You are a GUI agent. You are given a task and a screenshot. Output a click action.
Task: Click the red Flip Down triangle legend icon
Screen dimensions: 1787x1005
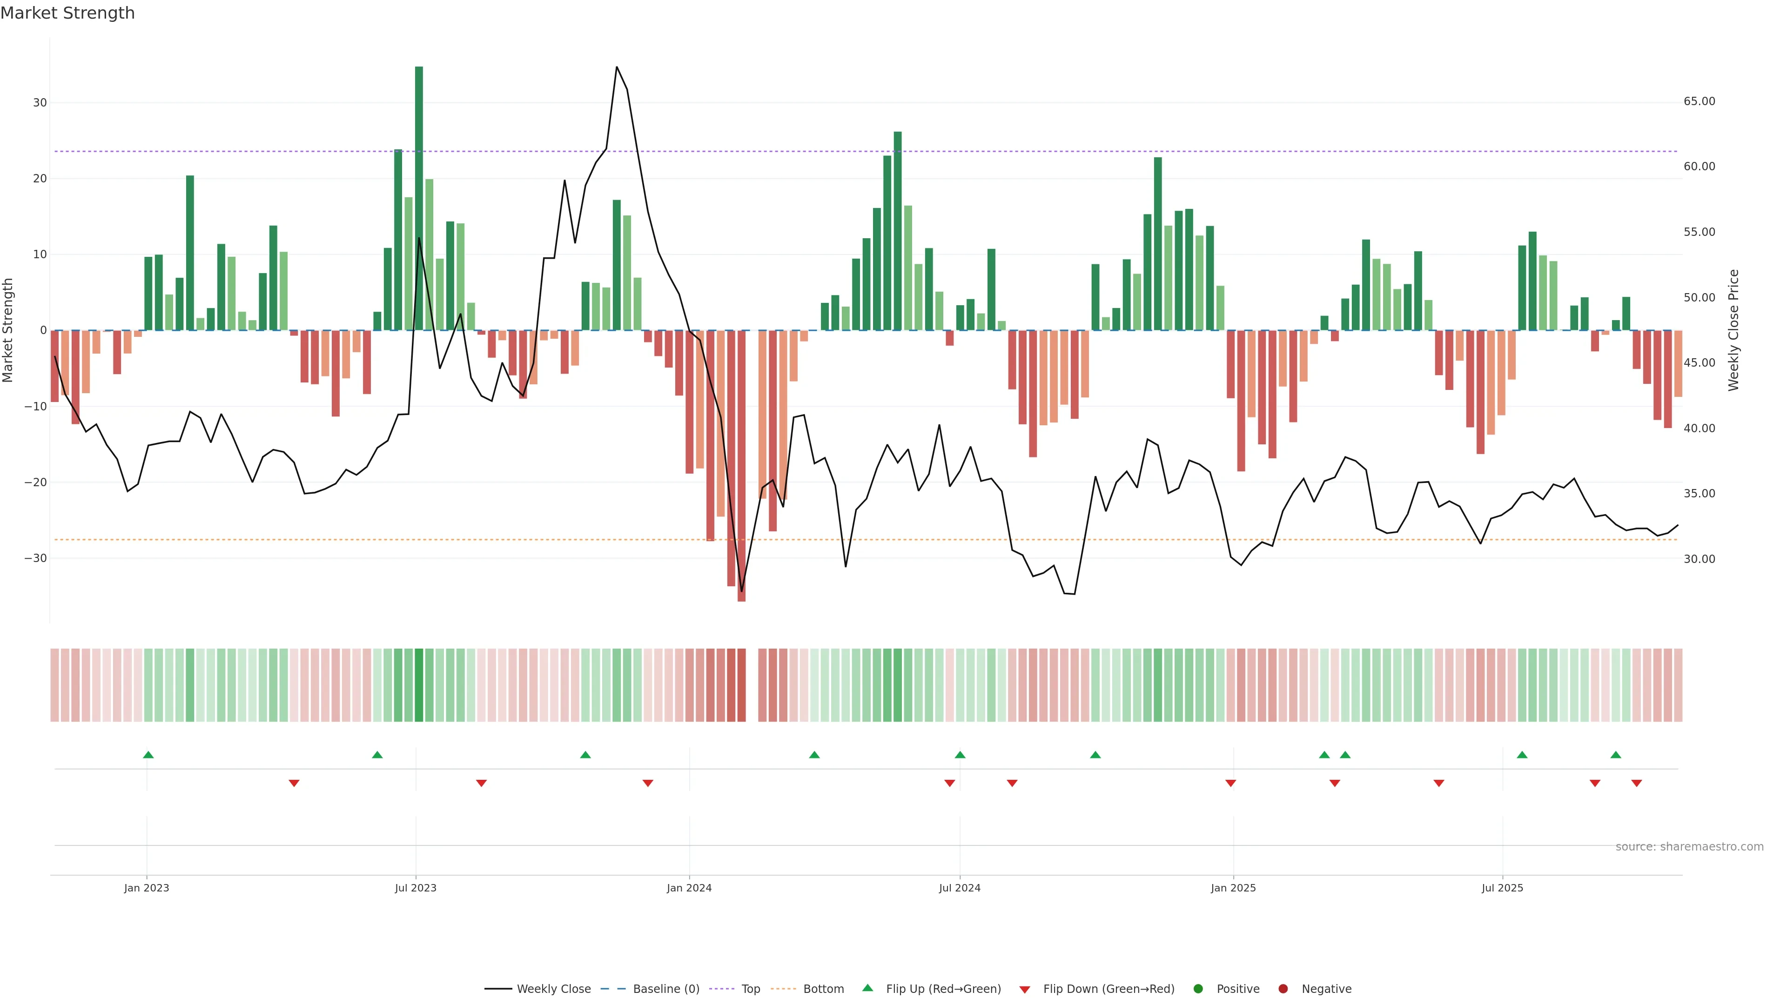click(1025, 989)
